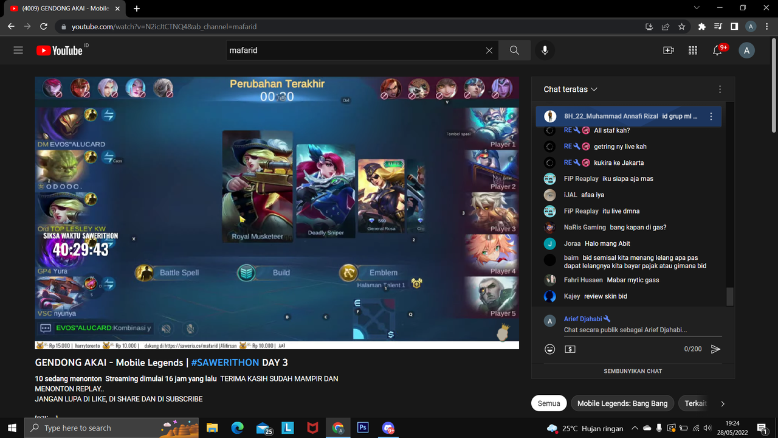Viewport: 778px width, 438px height.
Task: Open the Windows Start menu
Action: coord(12,428)
